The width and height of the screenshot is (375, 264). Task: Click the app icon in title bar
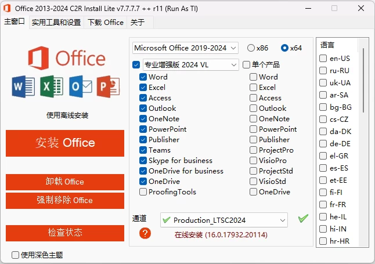click(8, 8)
